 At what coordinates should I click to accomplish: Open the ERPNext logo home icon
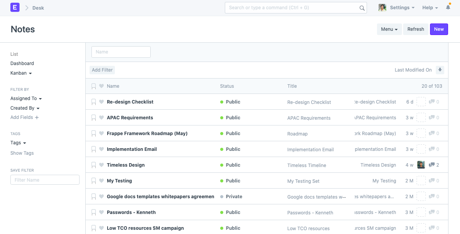(x=15, y=7)
